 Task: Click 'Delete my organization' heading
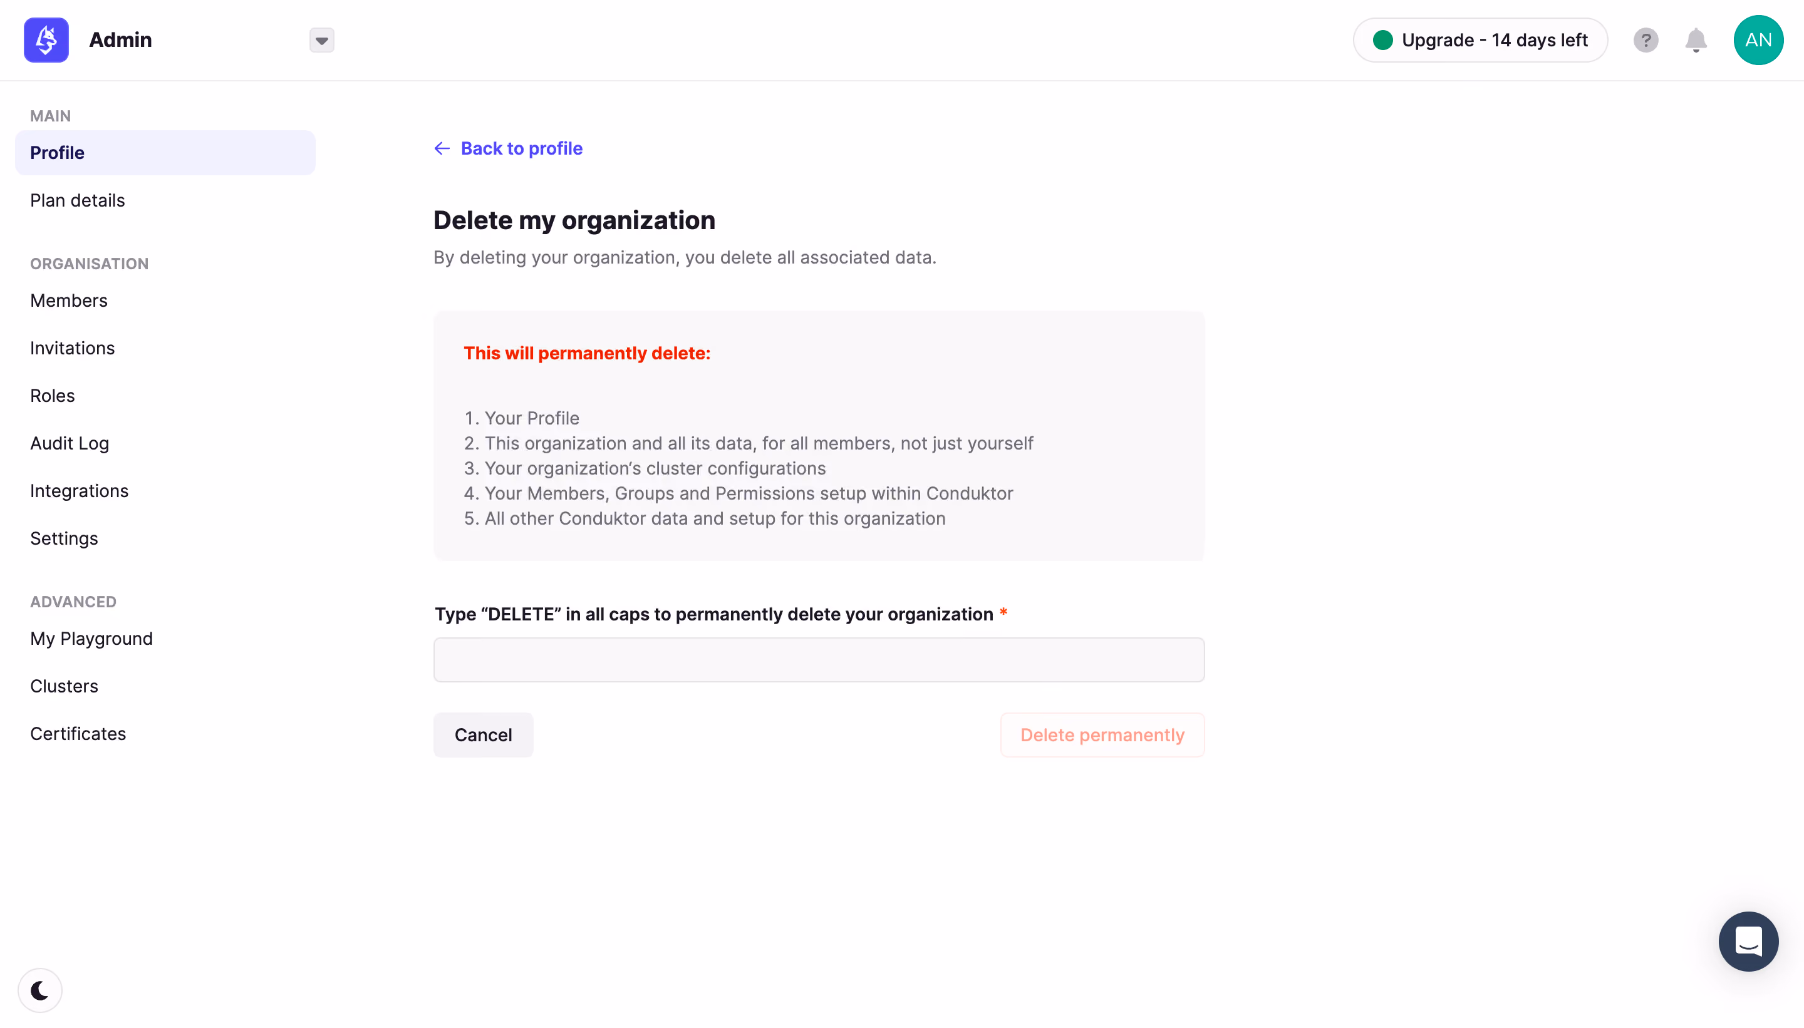tap(574, 220)
